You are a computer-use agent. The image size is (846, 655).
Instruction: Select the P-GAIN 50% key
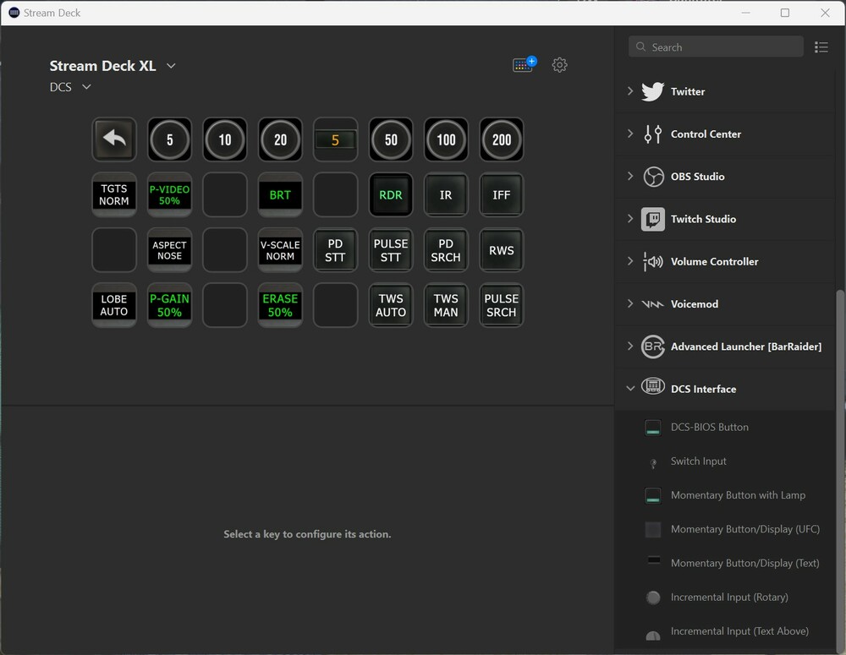click(169, 305)
